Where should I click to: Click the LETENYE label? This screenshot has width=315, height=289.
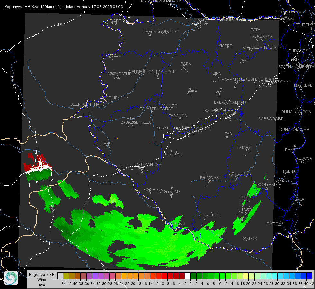[x=124, y=168]
